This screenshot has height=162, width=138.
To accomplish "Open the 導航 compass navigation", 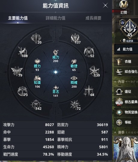I will tap(126, 122).
